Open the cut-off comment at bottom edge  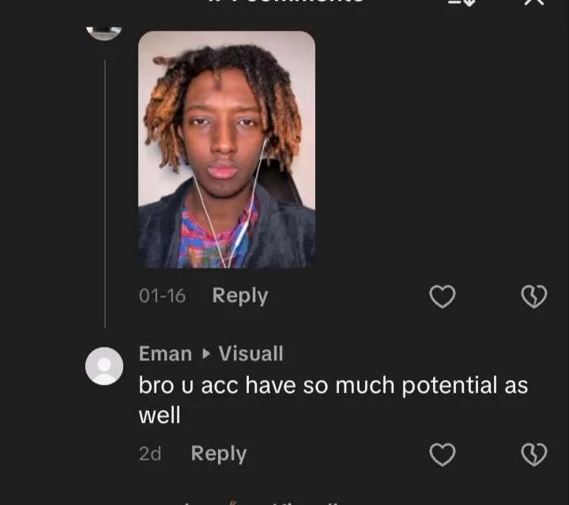coord(262,503)
